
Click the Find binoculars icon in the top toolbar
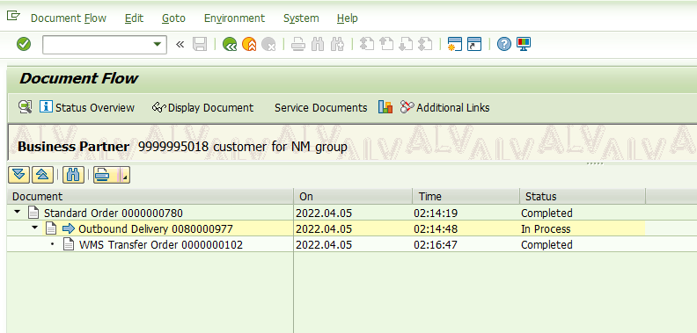(318, 45)
